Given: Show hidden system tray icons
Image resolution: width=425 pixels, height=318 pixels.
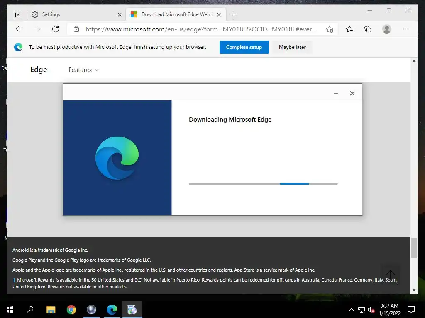Looking at the screenshot, I should point(351,310).
